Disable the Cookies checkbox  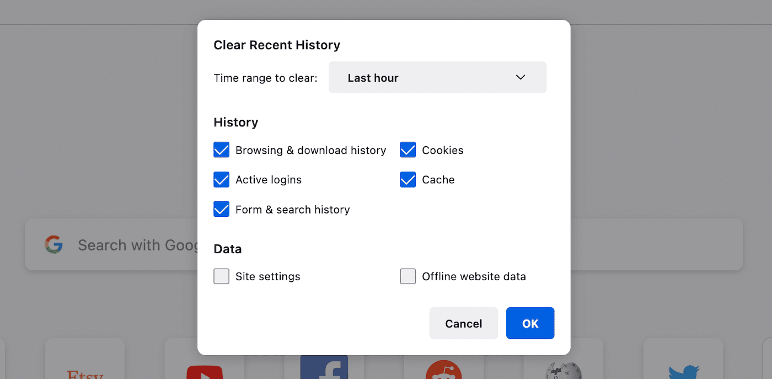[408, 150]
